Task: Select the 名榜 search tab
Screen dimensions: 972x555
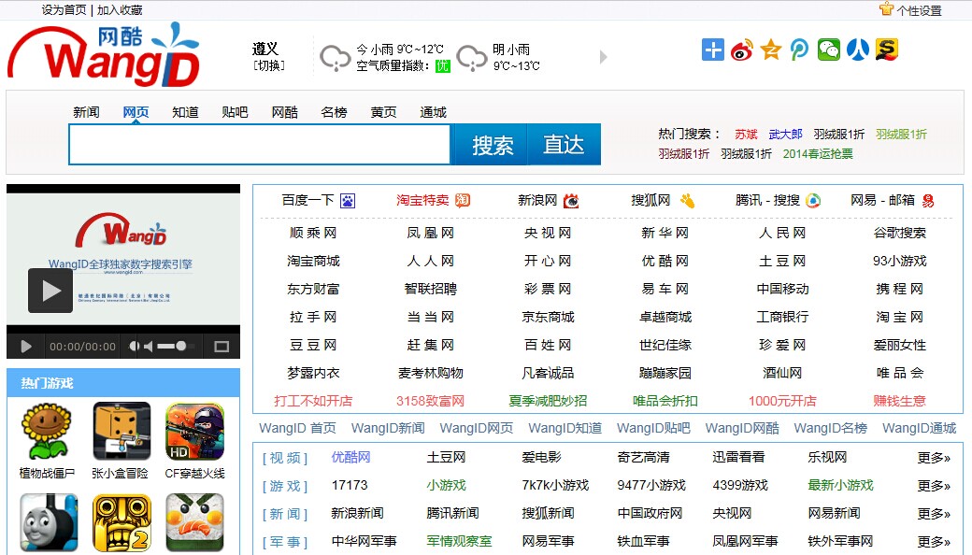Action: pos(335,112)
